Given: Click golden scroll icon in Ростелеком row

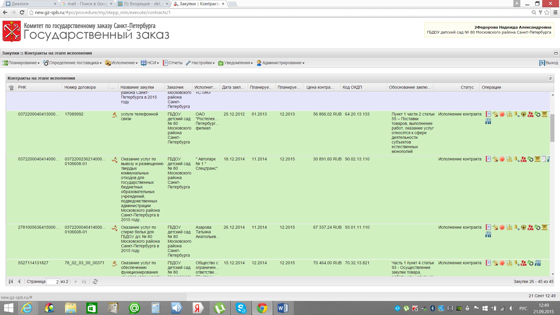Looking at the screenshot, I should click(x=545, y=114).
